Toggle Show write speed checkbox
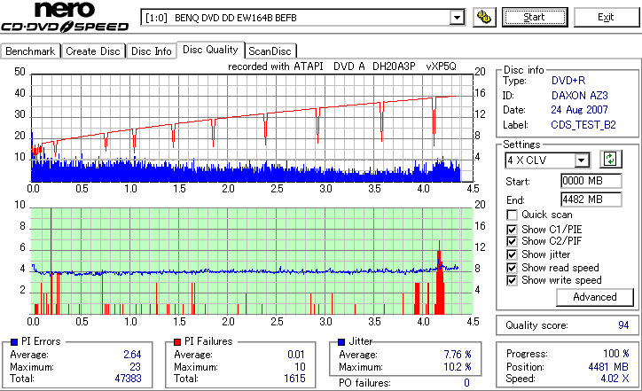The width and height of the screenshot is (642, 391). click(x=512, y=280)
